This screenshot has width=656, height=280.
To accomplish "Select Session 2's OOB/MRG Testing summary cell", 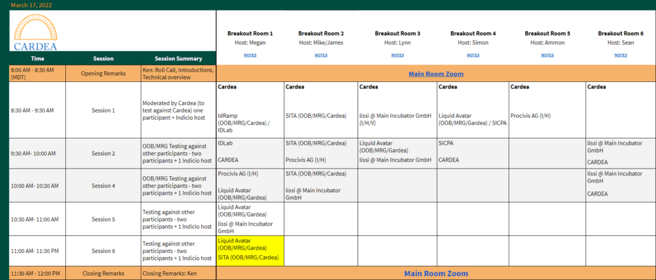I will tap(178, 154).
